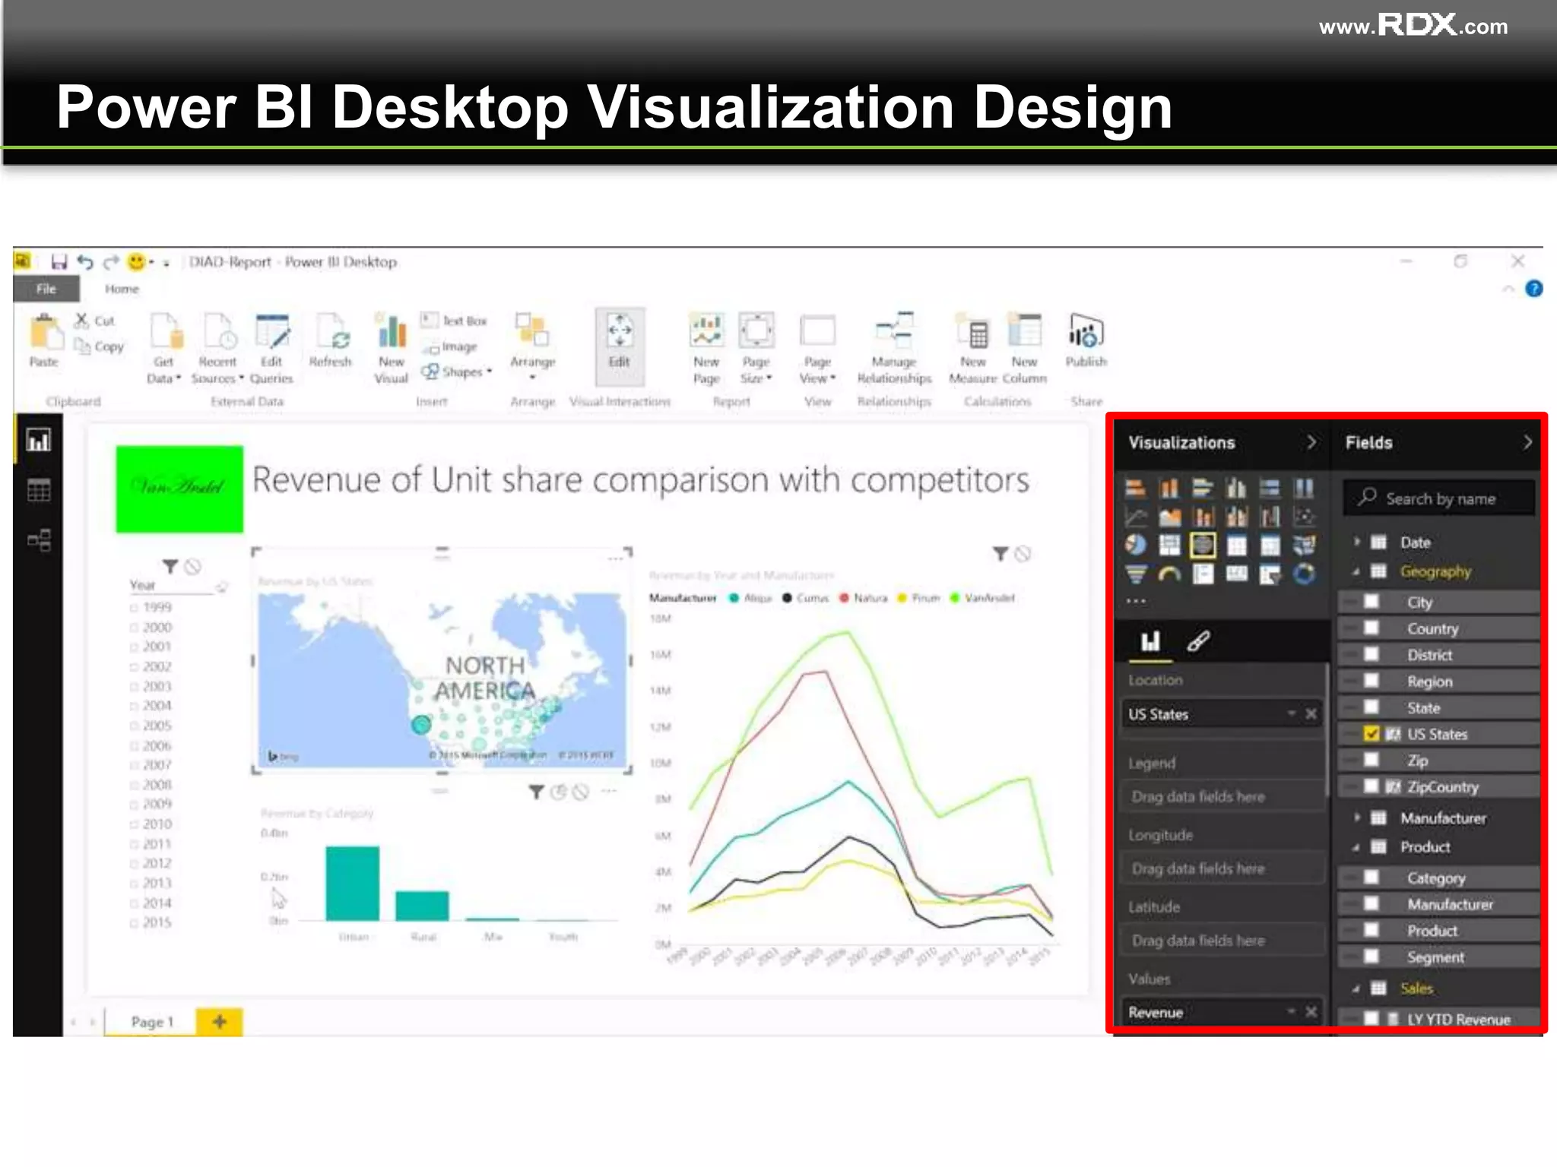
Task: Click Edit visual interactions icon
Action: pyautogui.click(x=620, y=332)
